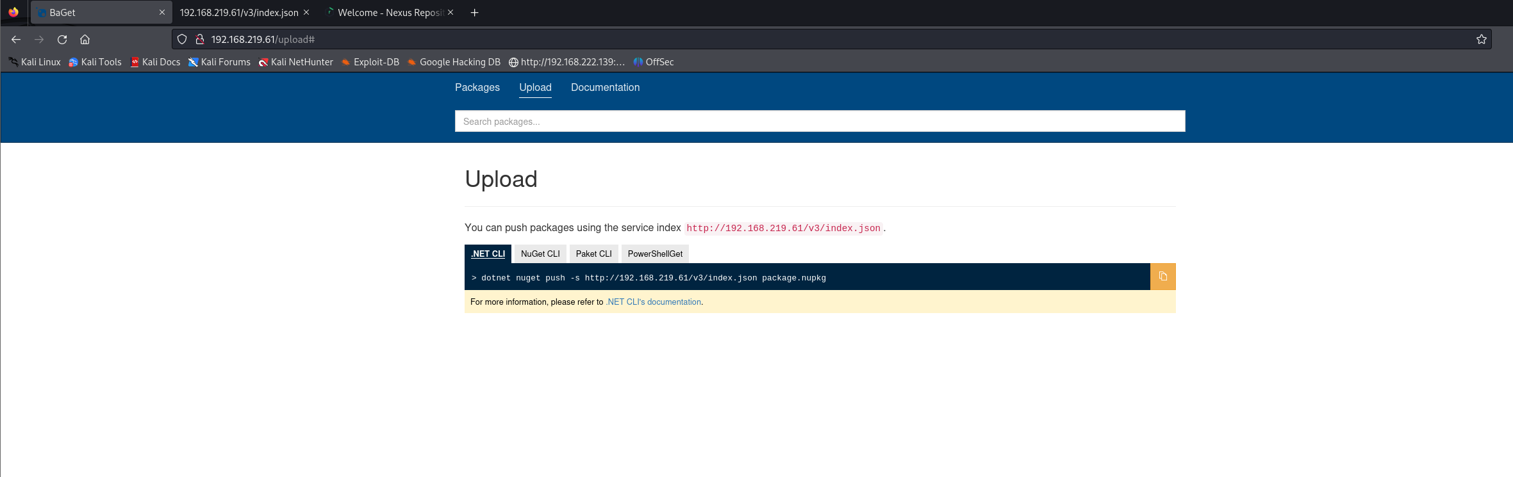
Task: Open the Kali NetHunter bookmark
Action: click(295, 62)
